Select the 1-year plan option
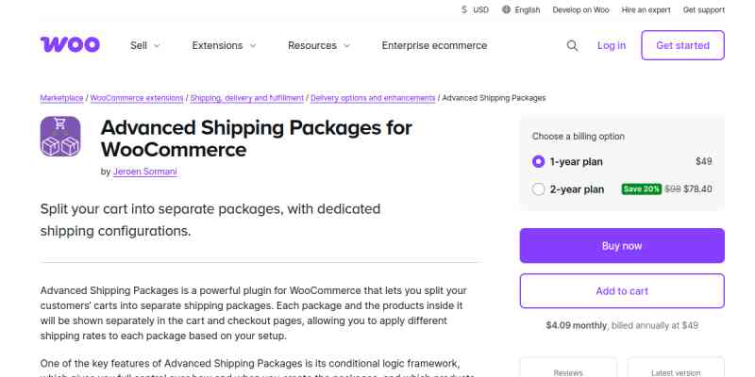This screenshot has height=377, width=755. tap(539, 161)
